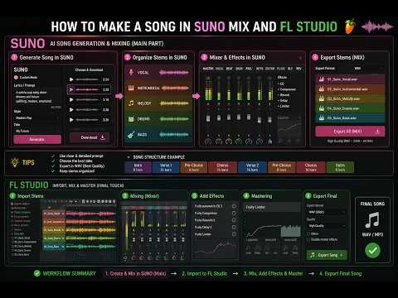Open the WAV format dropdown in Export Final
This screenshot has height=298, width=398.
(326, 212)
